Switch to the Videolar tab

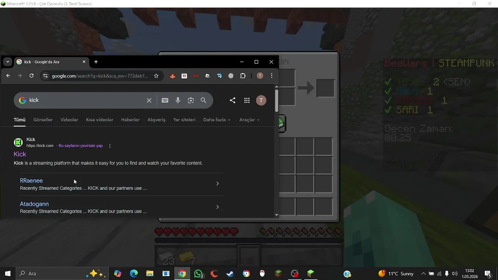point(69,120)
